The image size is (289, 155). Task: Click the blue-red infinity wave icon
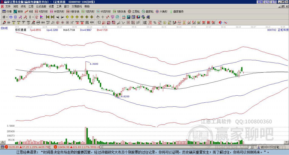[225, 23]
